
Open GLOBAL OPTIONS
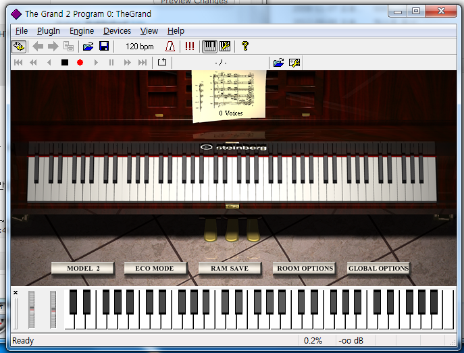[378, 269]
